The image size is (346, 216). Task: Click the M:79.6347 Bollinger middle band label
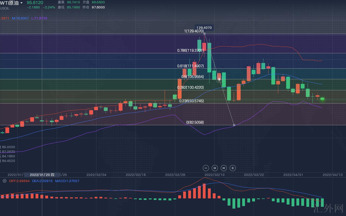20,18
